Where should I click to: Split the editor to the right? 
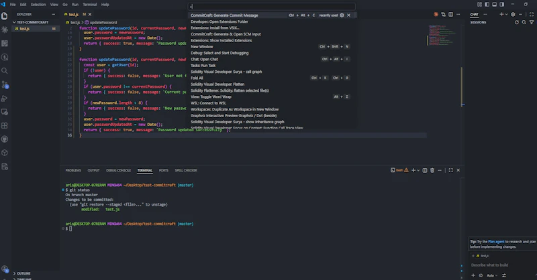tap(450, 14)
